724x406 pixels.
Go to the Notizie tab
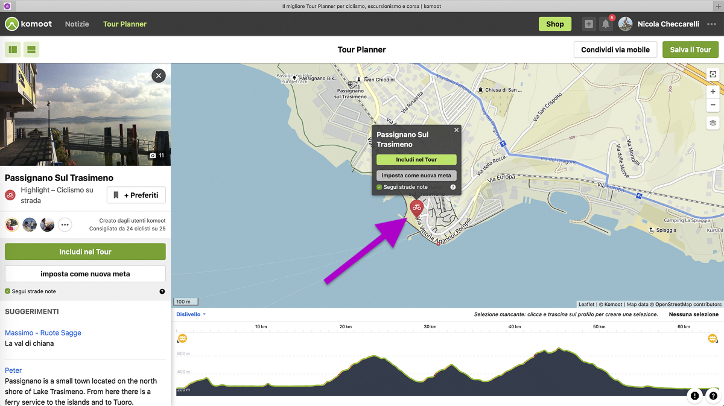[x=77, y=24]
